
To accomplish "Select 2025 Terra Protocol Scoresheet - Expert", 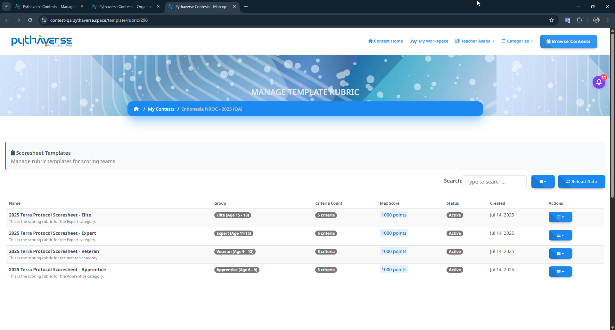I will 52,233.
